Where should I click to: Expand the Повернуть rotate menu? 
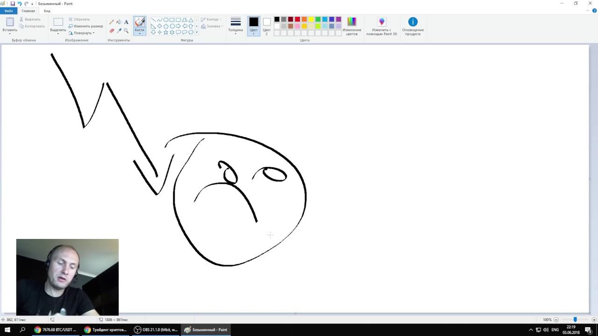pos(82,33)
